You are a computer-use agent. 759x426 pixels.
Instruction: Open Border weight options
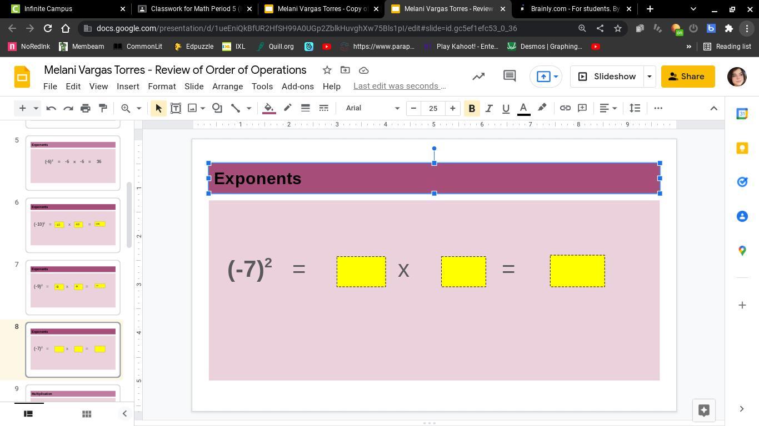306,108
